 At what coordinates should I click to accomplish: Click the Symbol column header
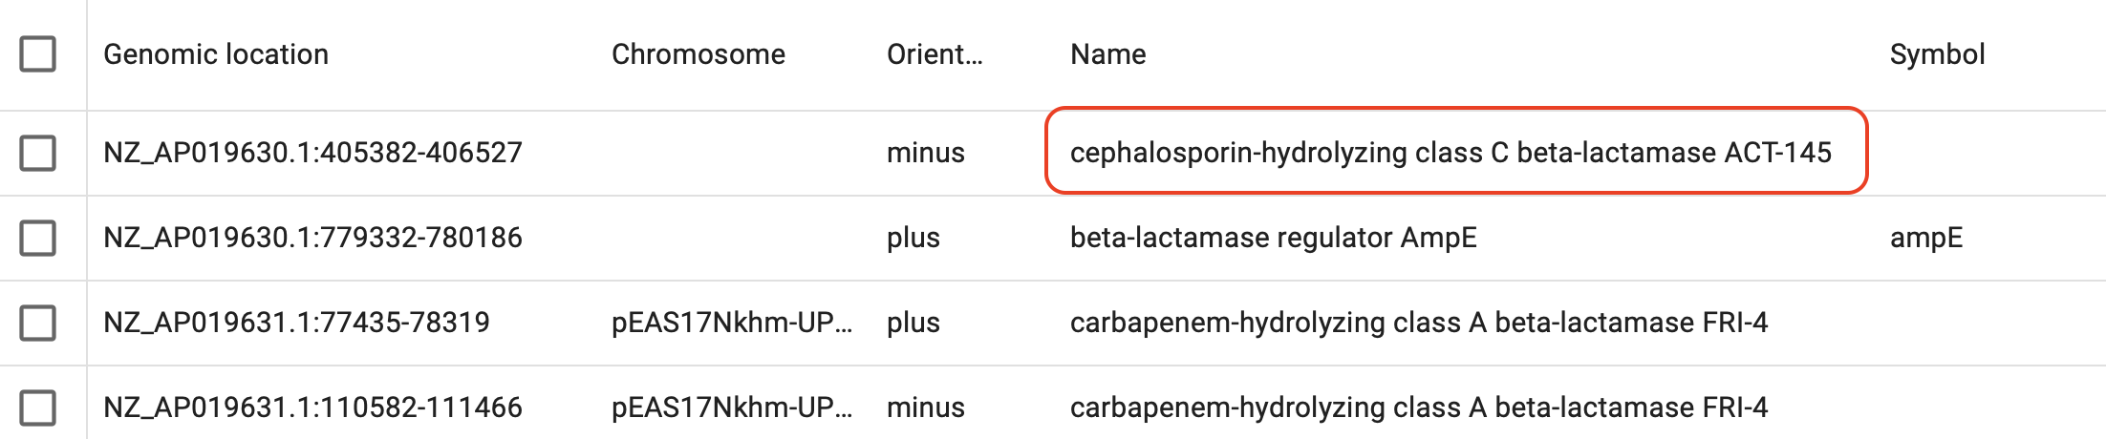(1937, 54)
